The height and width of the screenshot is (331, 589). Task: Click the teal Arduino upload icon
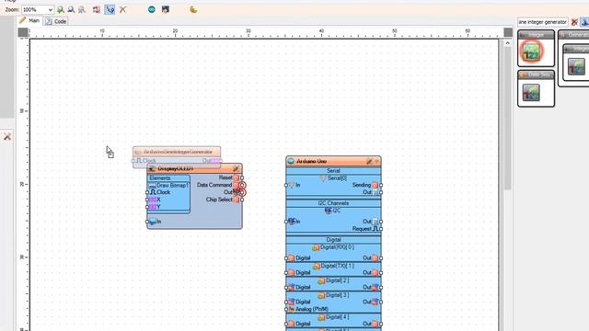151,9
